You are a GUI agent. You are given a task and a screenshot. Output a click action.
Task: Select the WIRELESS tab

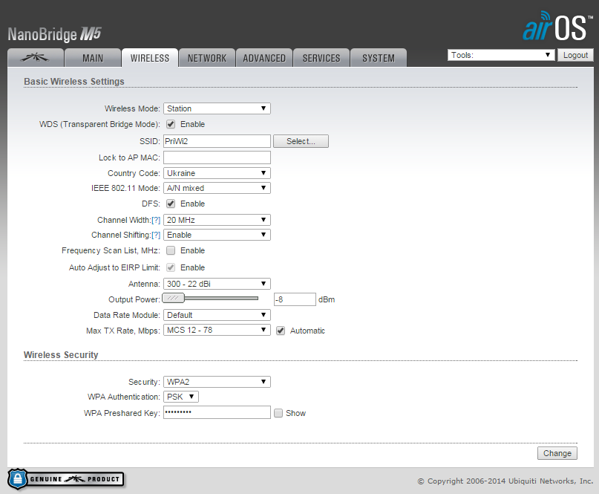150,58
